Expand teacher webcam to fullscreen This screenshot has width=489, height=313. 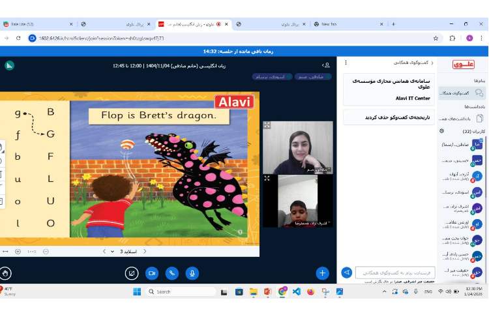tap(267, 125)
